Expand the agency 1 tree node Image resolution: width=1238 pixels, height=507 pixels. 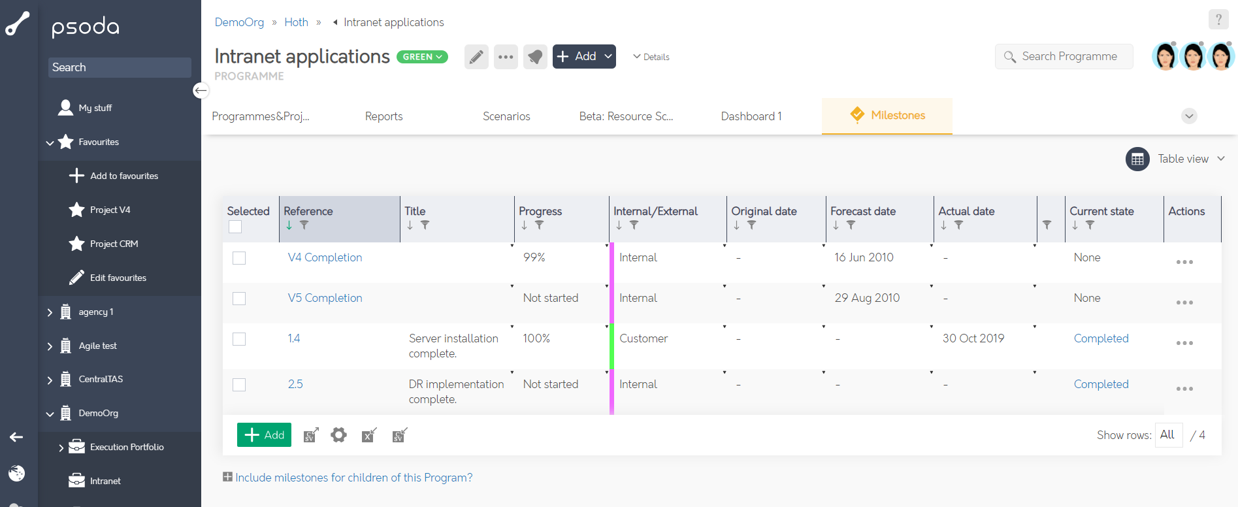[x=50, y=312]
